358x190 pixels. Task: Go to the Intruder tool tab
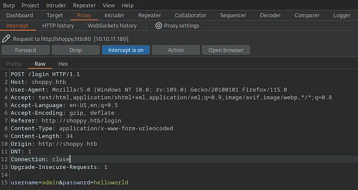tap(114, 15)
